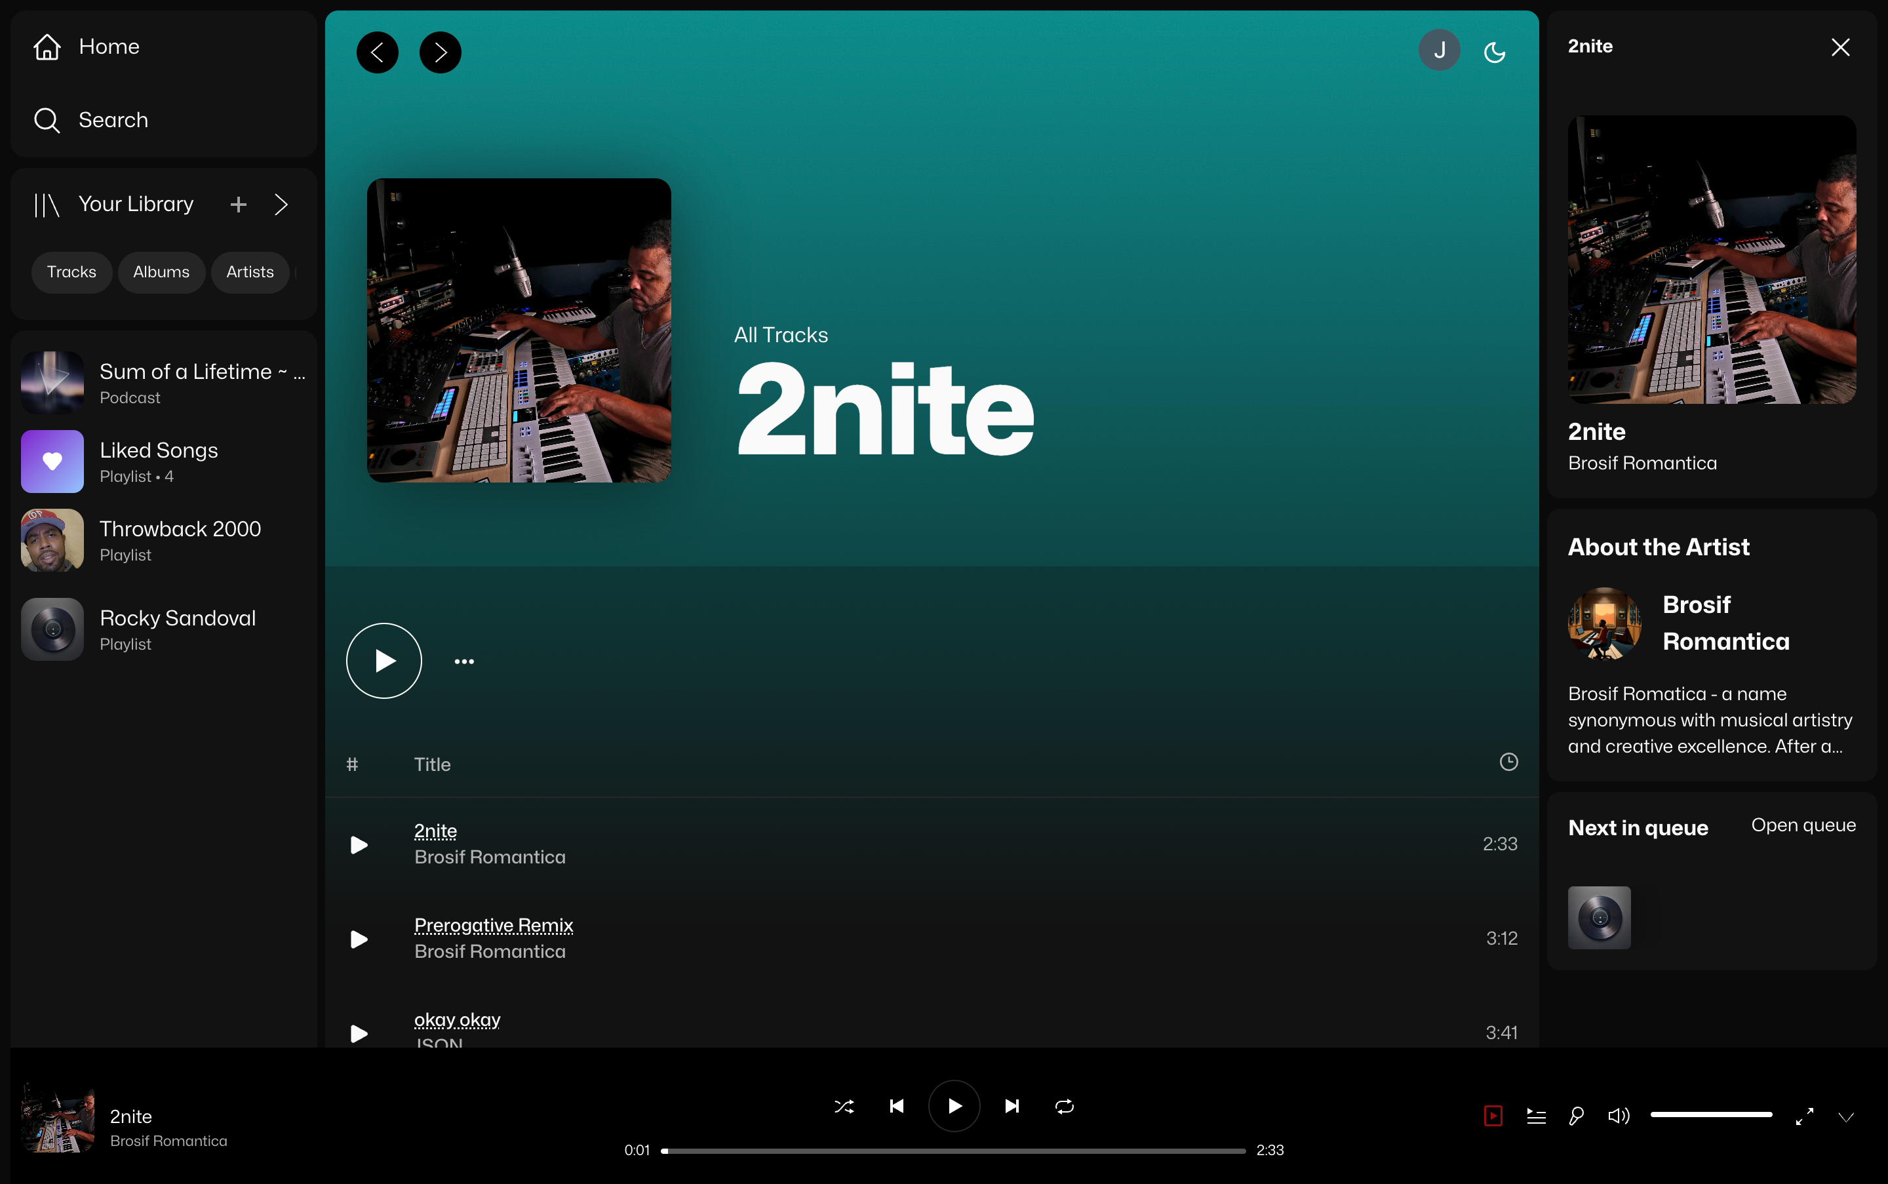Click the lyrics microphone icon
The height and width of the screenshot is (1184, 1888).
1577,1116
